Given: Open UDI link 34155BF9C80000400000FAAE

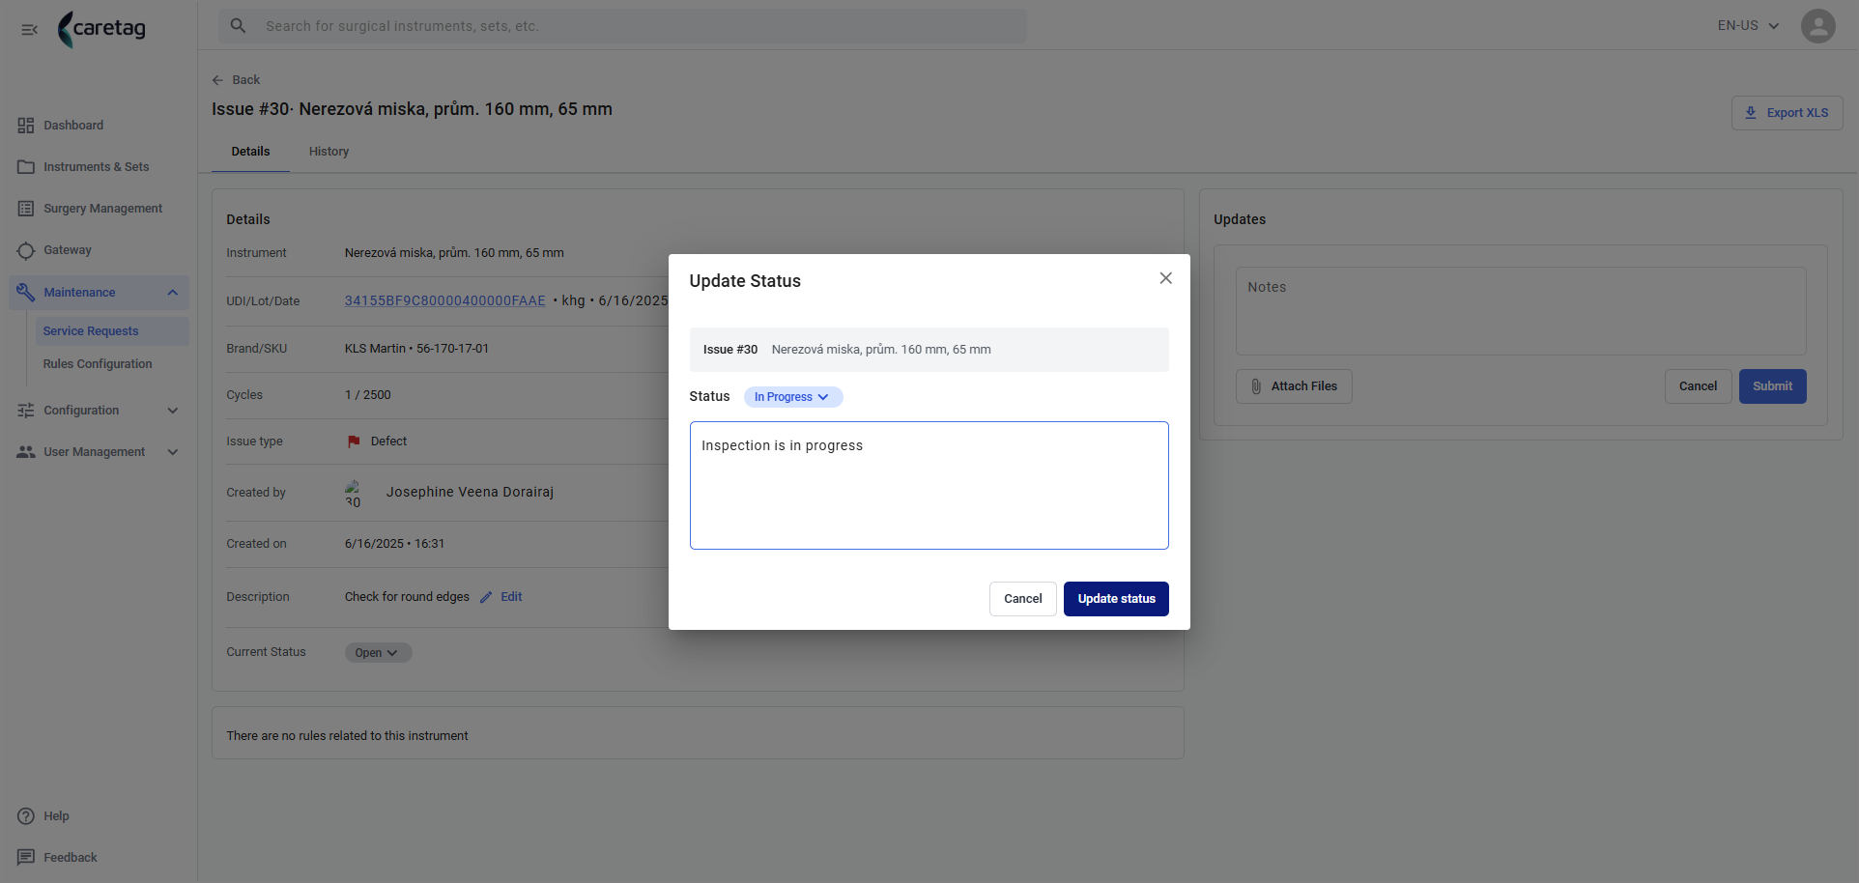Looking at the screenshot, I should pos(445,301).
